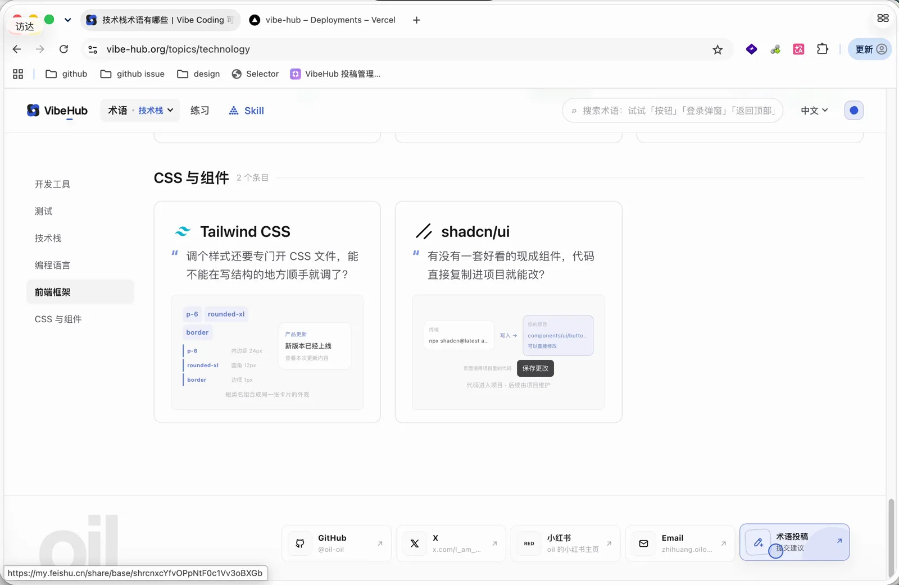Open the Email footer link
The height and width of the screenshot is (585, 899).
680,543
